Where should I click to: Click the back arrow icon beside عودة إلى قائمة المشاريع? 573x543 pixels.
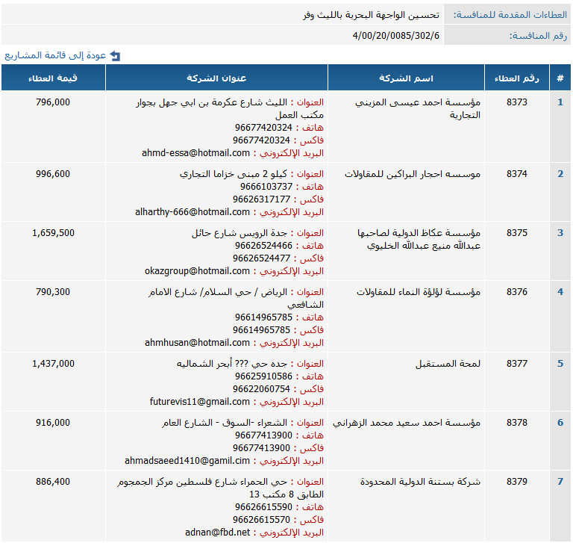[115, 56]
